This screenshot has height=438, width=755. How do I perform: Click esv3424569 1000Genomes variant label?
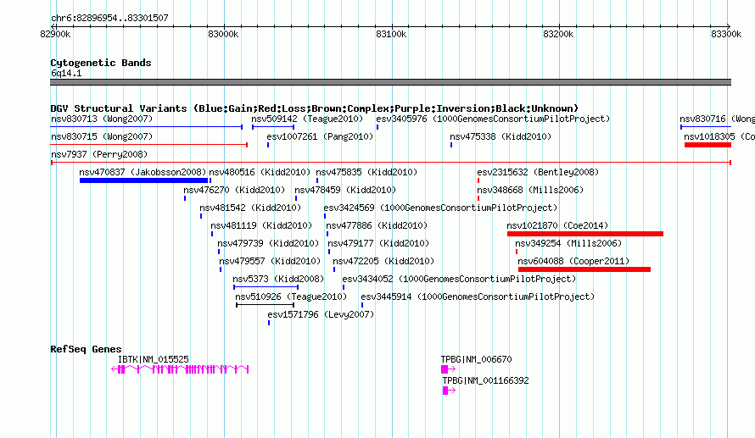point(440,208)
